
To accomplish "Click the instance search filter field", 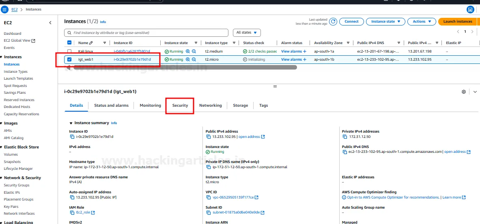I will [146, 32].
